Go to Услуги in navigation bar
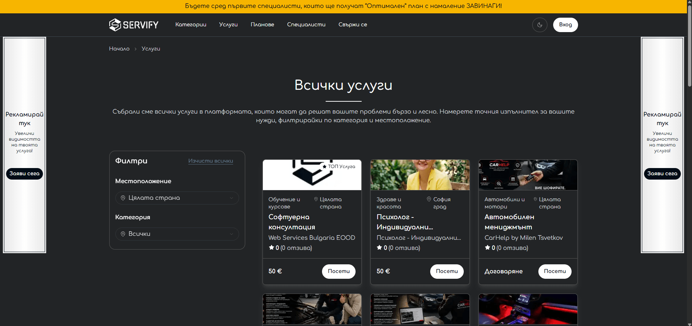Viewport: 692px width, 326px height. 228,25
